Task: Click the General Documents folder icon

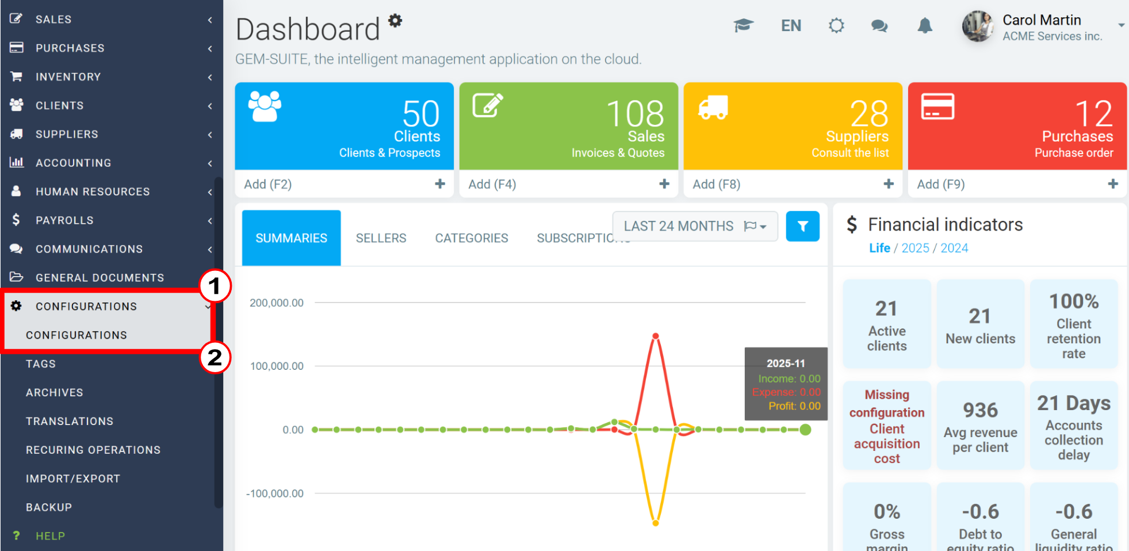Action: 16,277
